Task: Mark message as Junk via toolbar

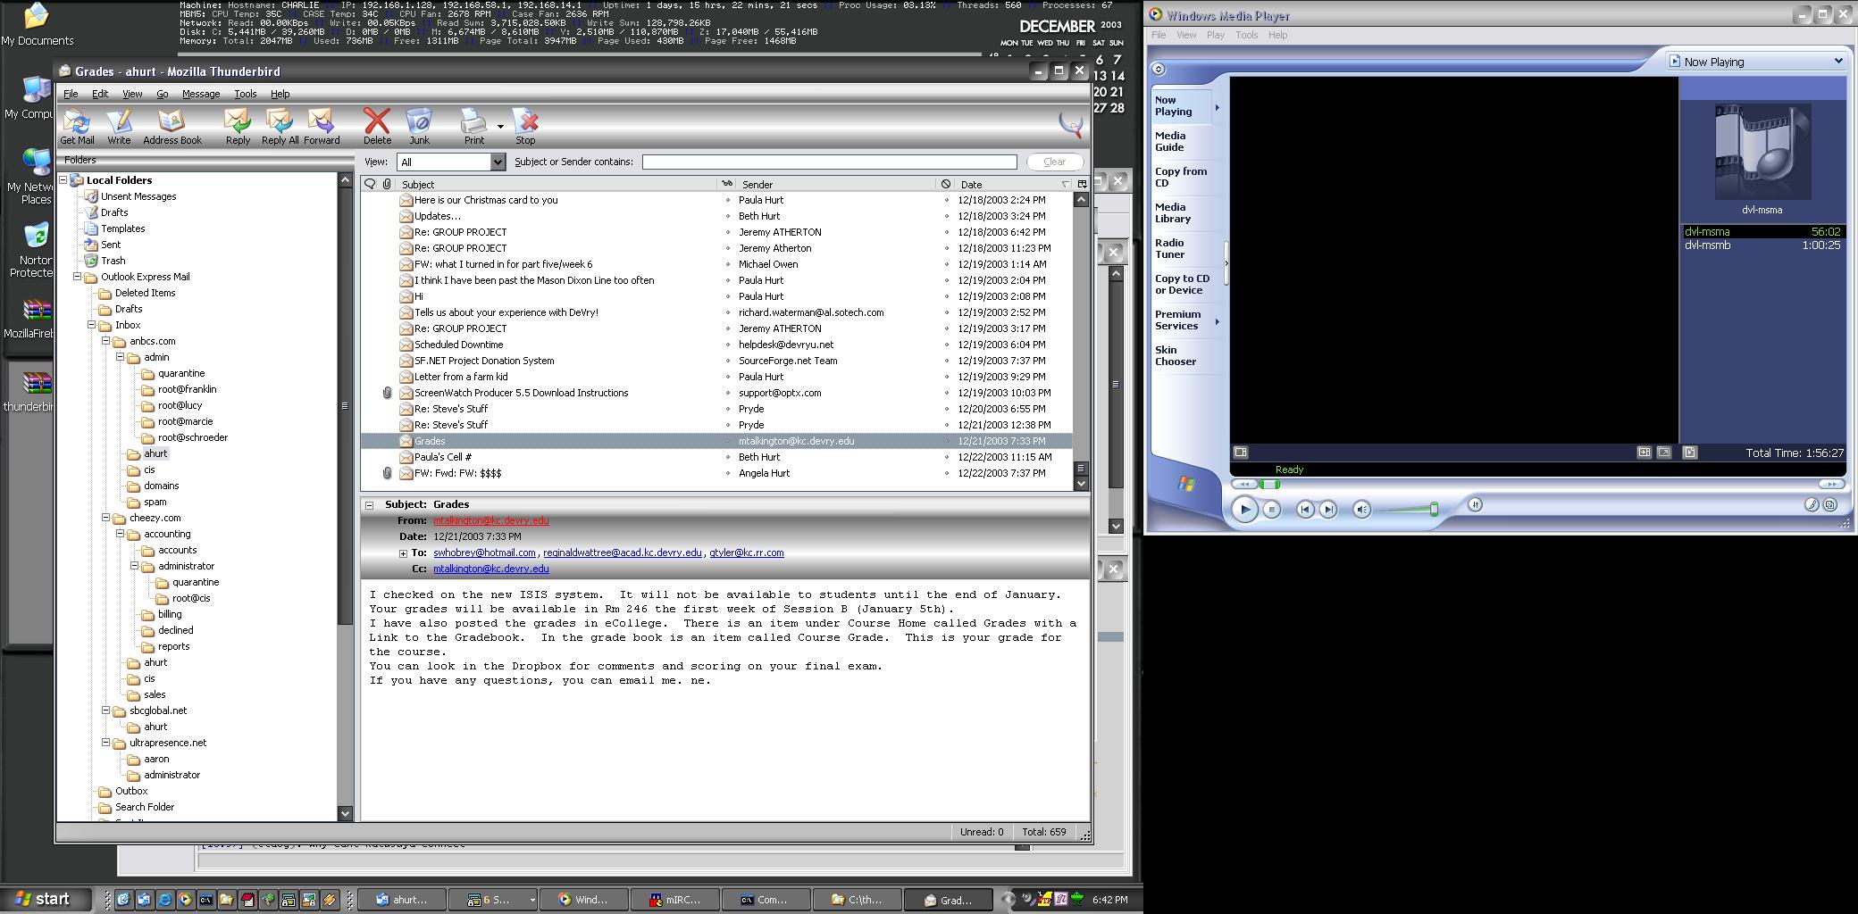Action: [x=419, y=127]
